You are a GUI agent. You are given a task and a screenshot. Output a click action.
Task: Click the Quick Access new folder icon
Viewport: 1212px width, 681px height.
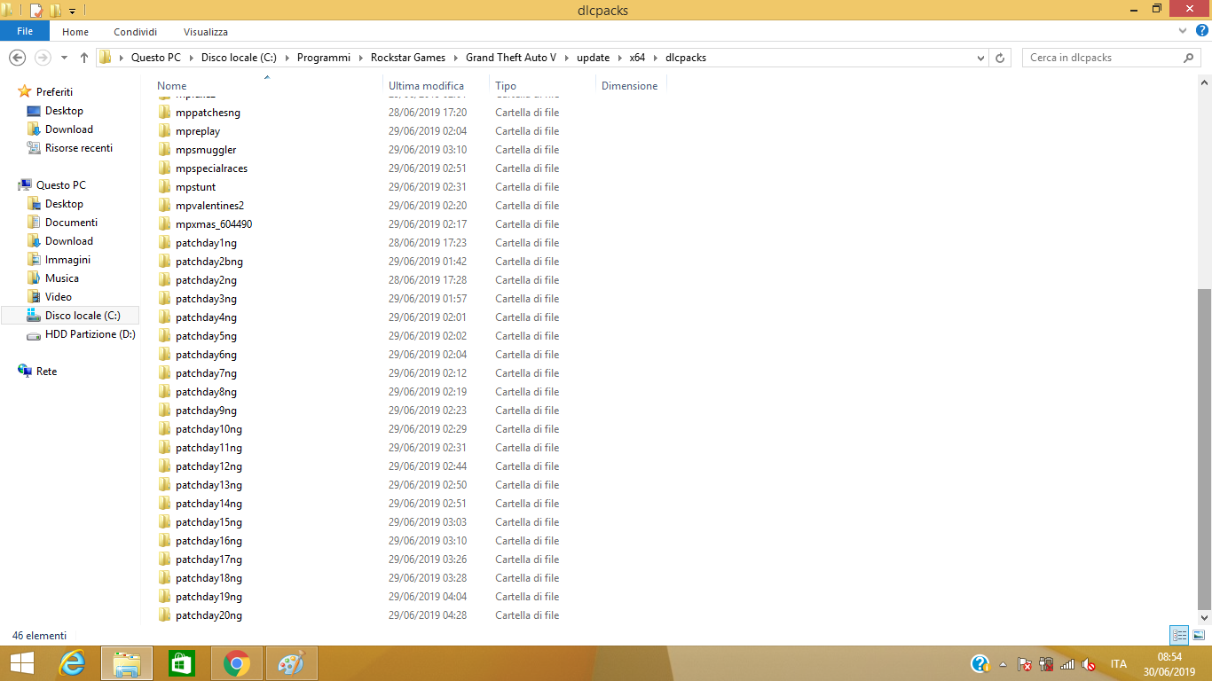click(x=55, y=11)
